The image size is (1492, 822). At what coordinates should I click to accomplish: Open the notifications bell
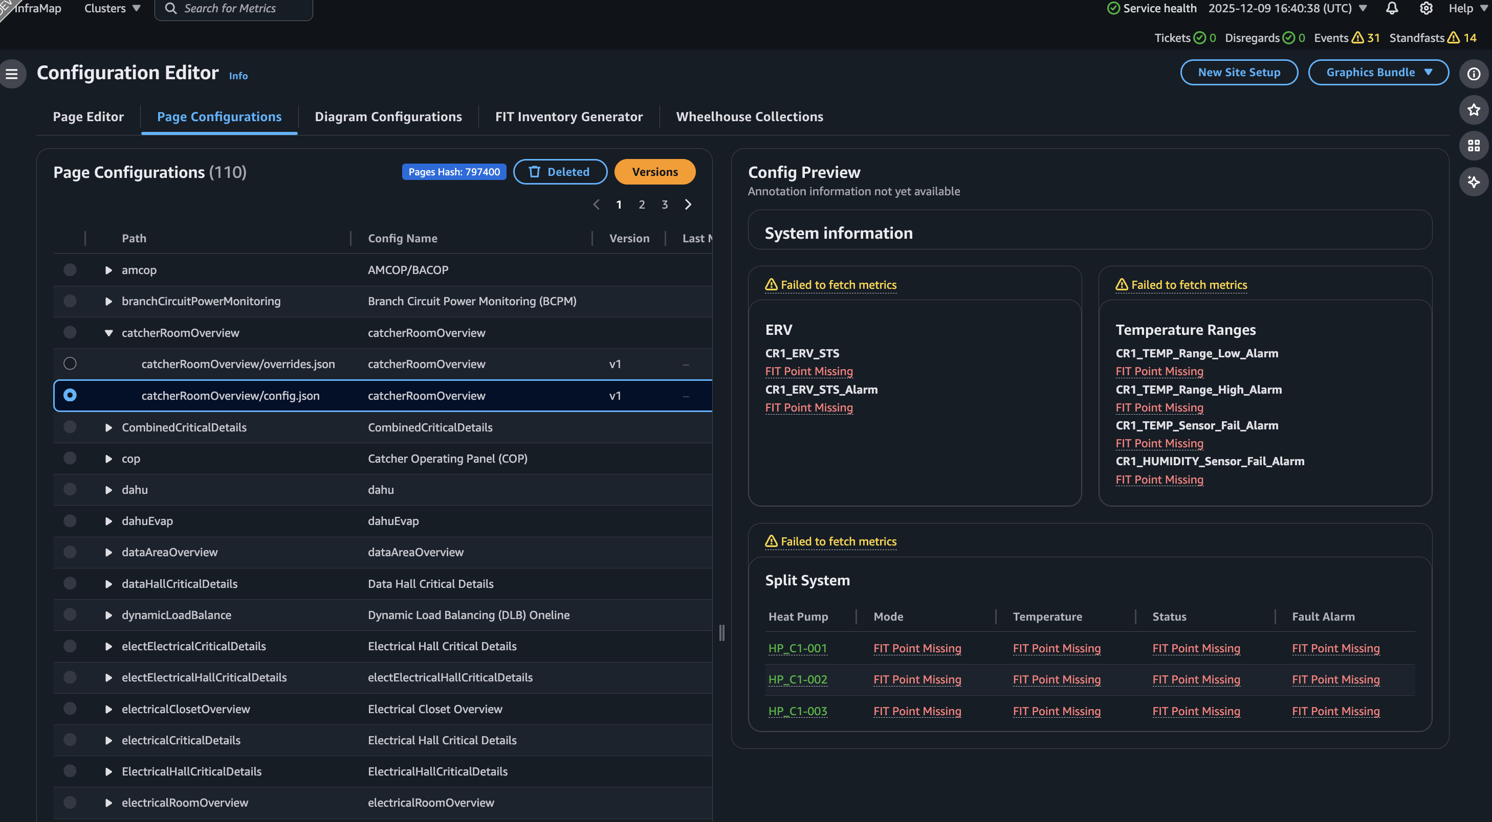click(x=1392, y=8)
